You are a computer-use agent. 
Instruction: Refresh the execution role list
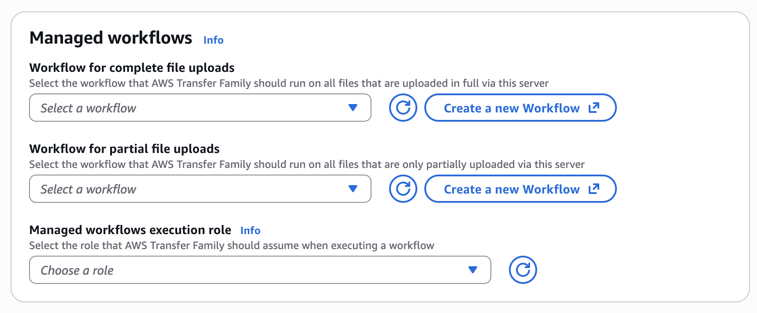523,270
